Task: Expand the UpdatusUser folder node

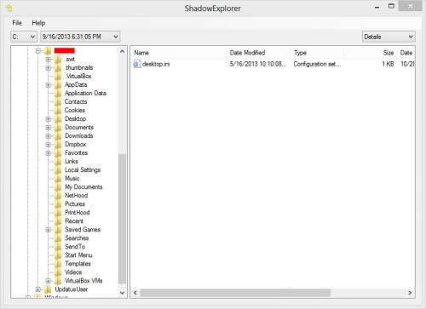Action: point(38,289)
